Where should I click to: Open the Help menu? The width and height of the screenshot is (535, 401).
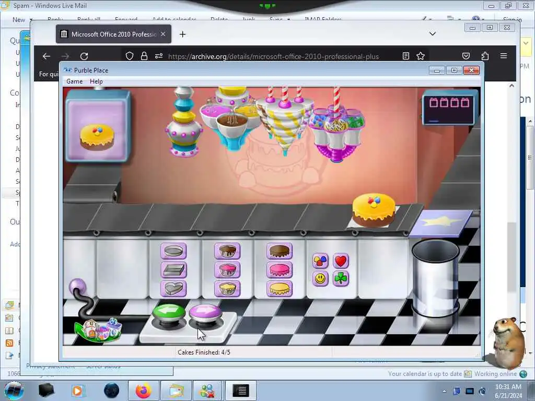click(x=96, y=81)
